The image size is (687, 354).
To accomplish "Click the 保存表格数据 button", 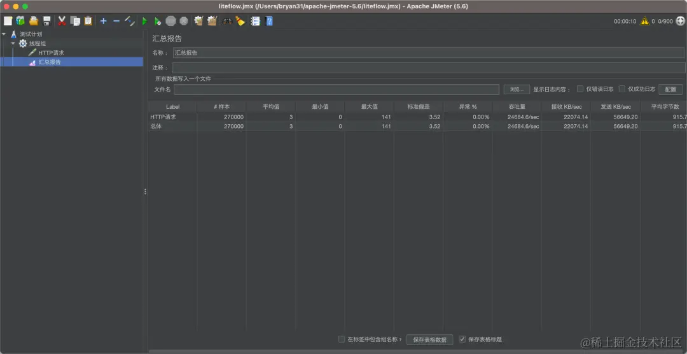I will [429, 339].
